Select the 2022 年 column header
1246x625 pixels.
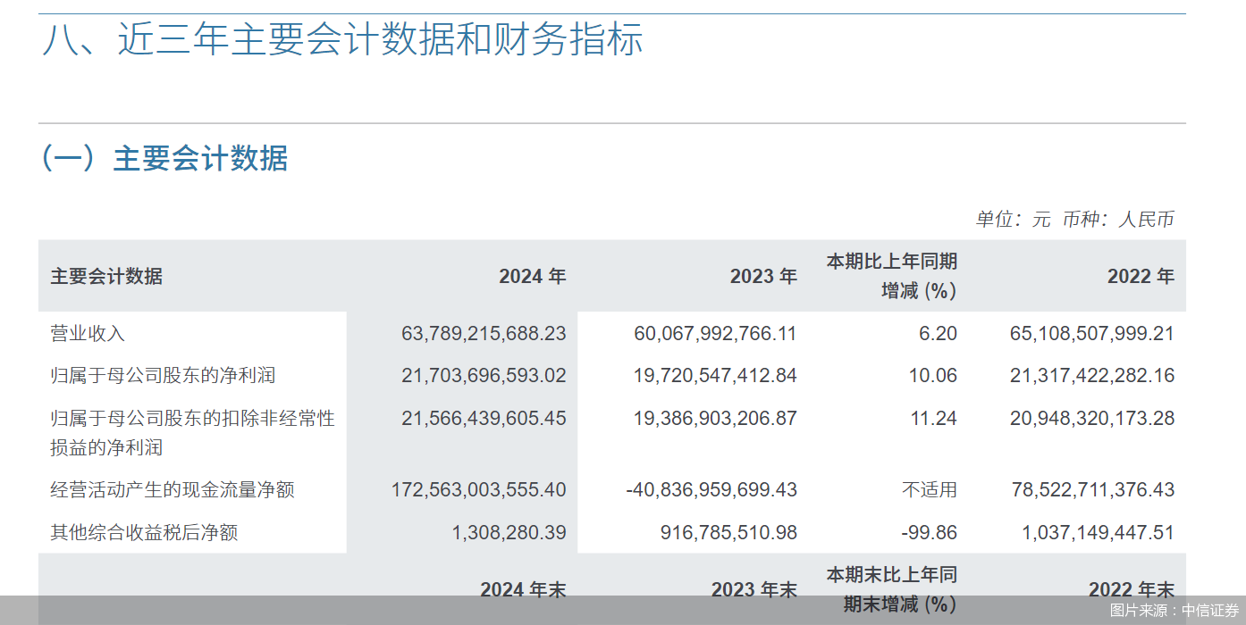(1140, 276)
